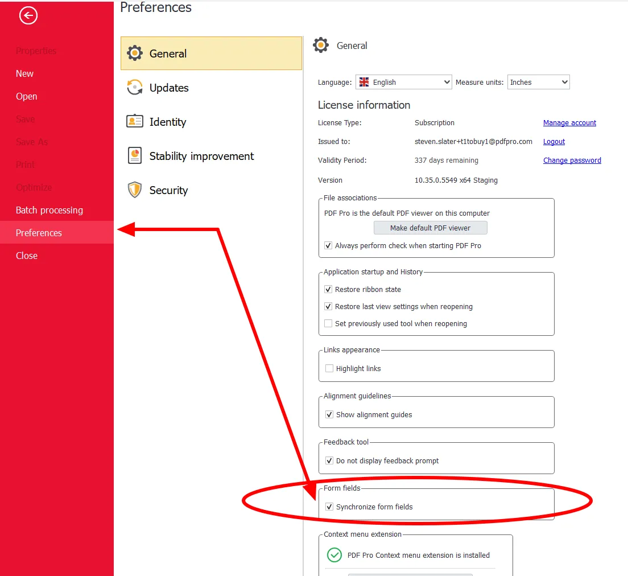Click the General gear icon in category list

pyautogui.click(x=135, y=54)
